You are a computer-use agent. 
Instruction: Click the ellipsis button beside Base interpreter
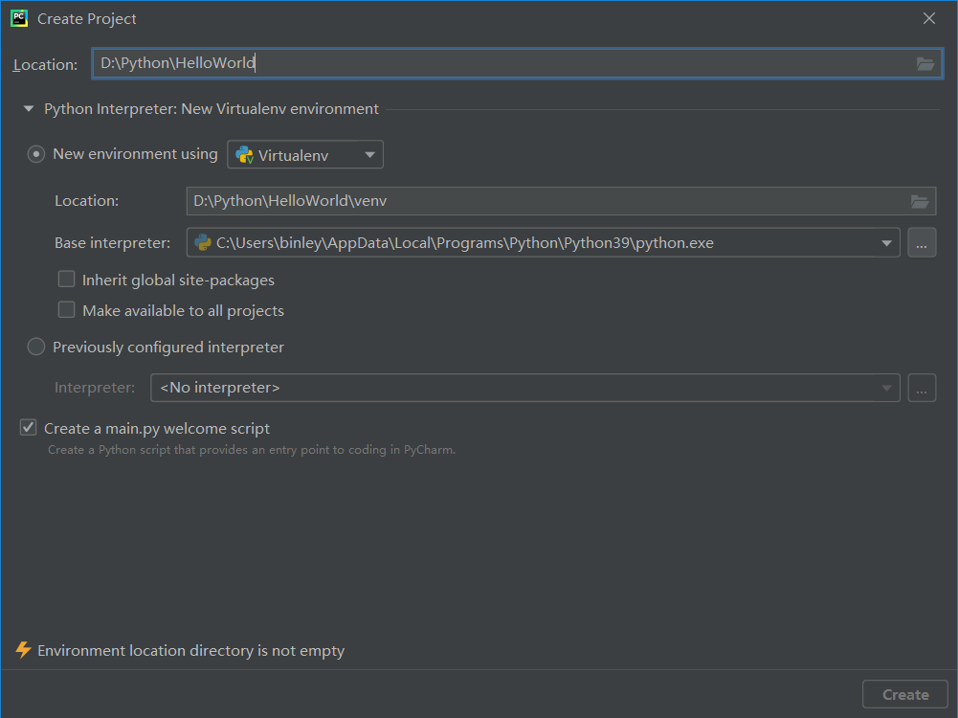(x=922, y=243)
